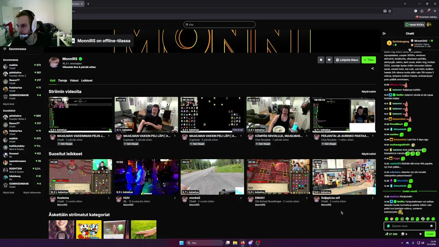The height and width of the screenshot is (247, 439).
Task: Open options menu for HUH clip
Action: click(175, 198)
